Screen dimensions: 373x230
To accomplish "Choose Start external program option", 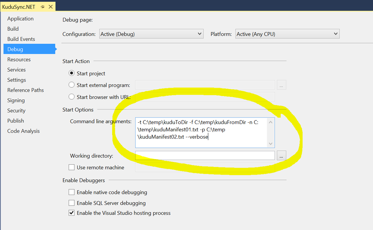I will point(71,84).
